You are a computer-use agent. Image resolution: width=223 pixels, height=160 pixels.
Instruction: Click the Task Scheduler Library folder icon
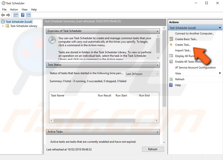click(x=7, y=26)
